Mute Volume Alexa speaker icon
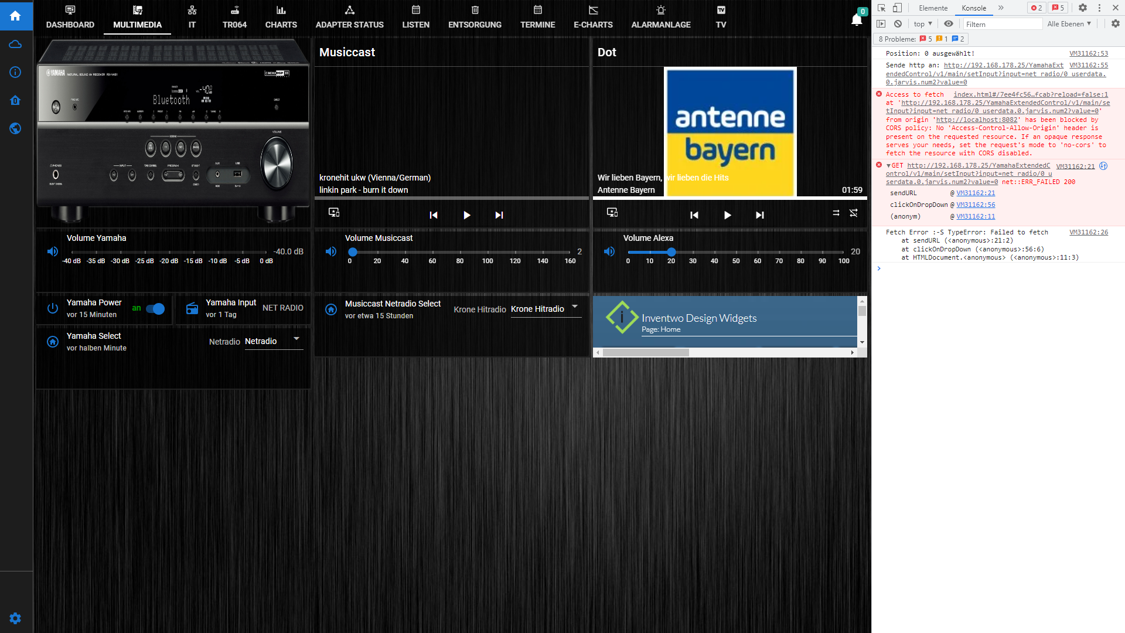Viewport: 1125px width, 633px height. pos(609,251)
